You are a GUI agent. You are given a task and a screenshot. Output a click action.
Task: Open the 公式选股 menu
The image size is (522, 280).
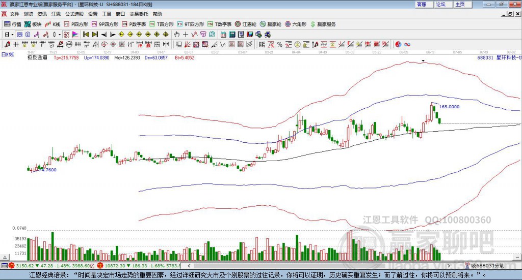point(74,14)
